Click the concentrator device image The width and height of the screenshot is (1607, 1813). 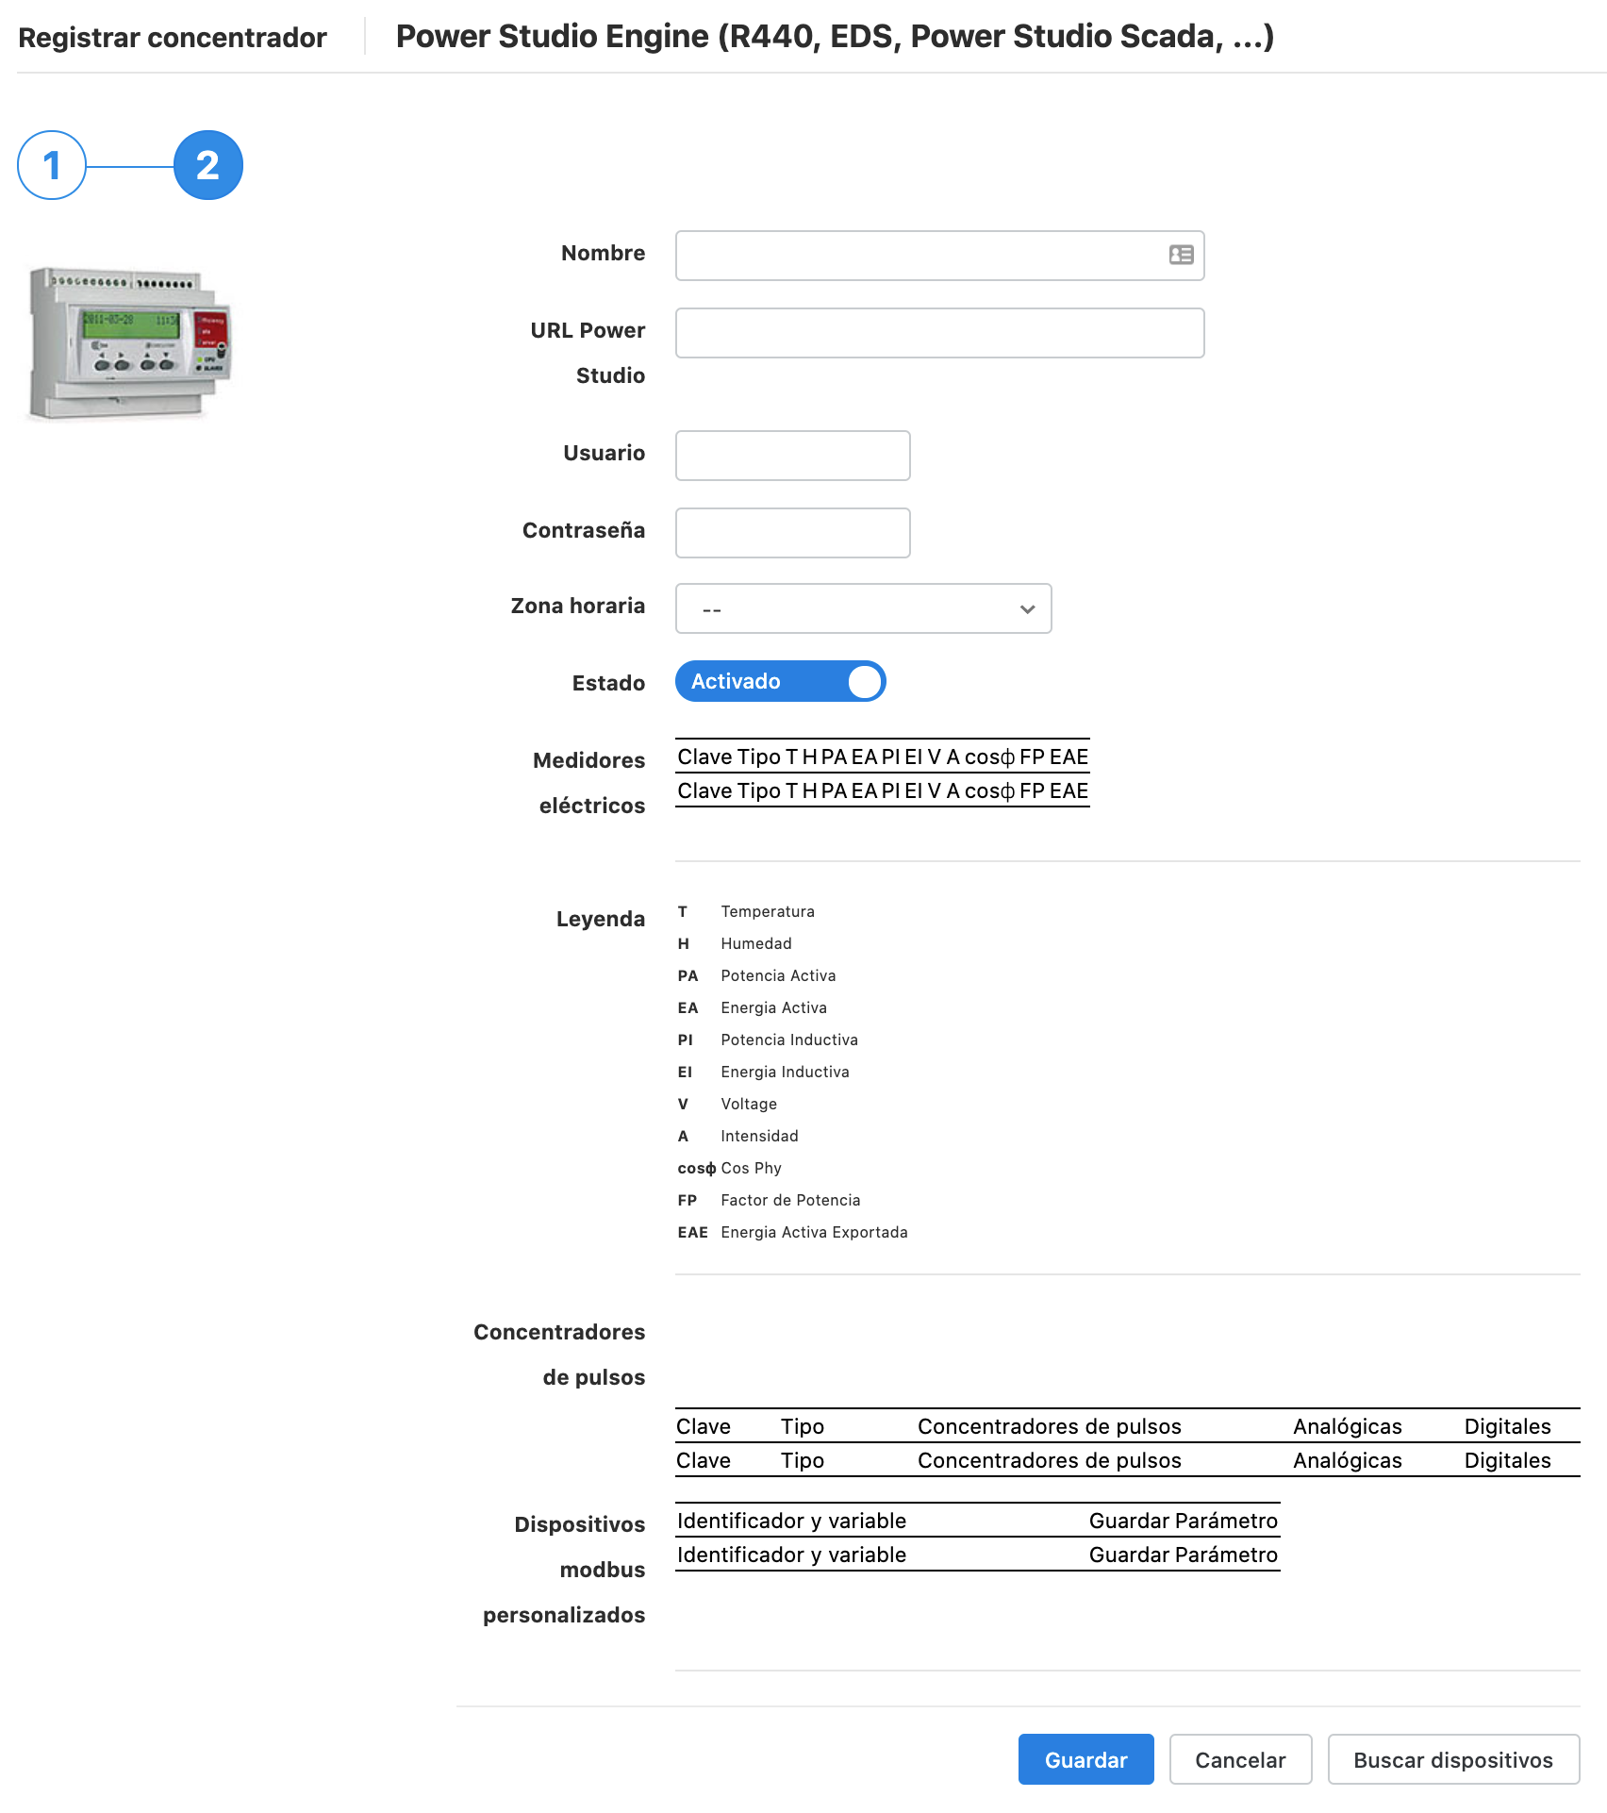click(x=129, y=343)
